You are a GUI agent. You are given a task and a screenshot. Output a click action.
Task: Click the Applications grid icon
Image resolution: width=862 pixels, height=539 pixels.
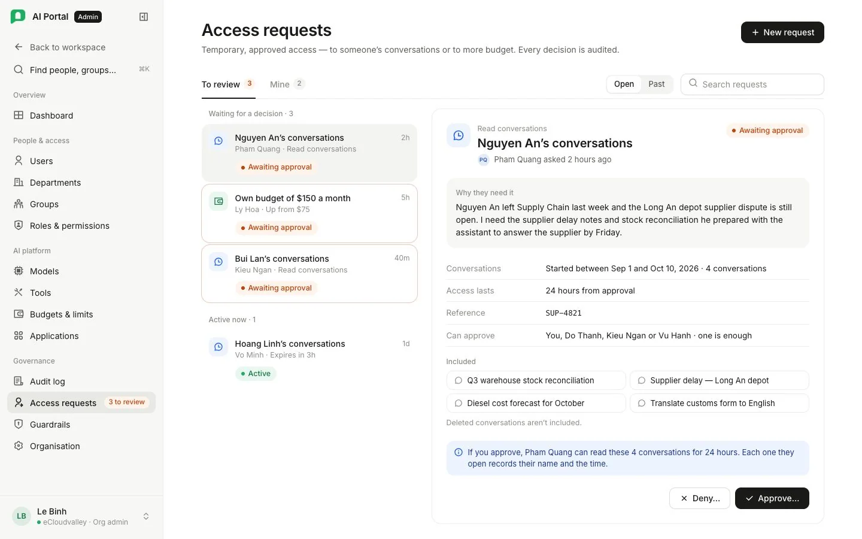pyautogui.click(x=19, y=336)
